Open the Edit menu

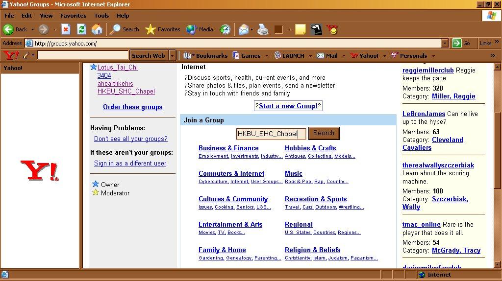(x=26, y=15)
